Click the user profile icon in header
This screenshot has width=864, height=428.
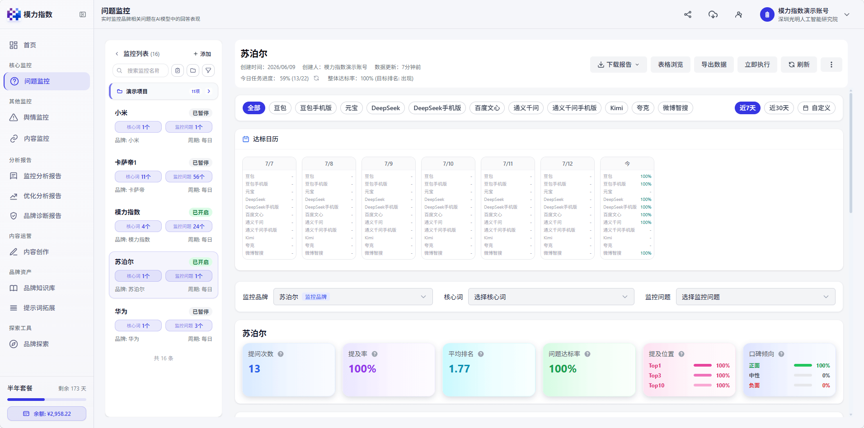tap(738, 14)
